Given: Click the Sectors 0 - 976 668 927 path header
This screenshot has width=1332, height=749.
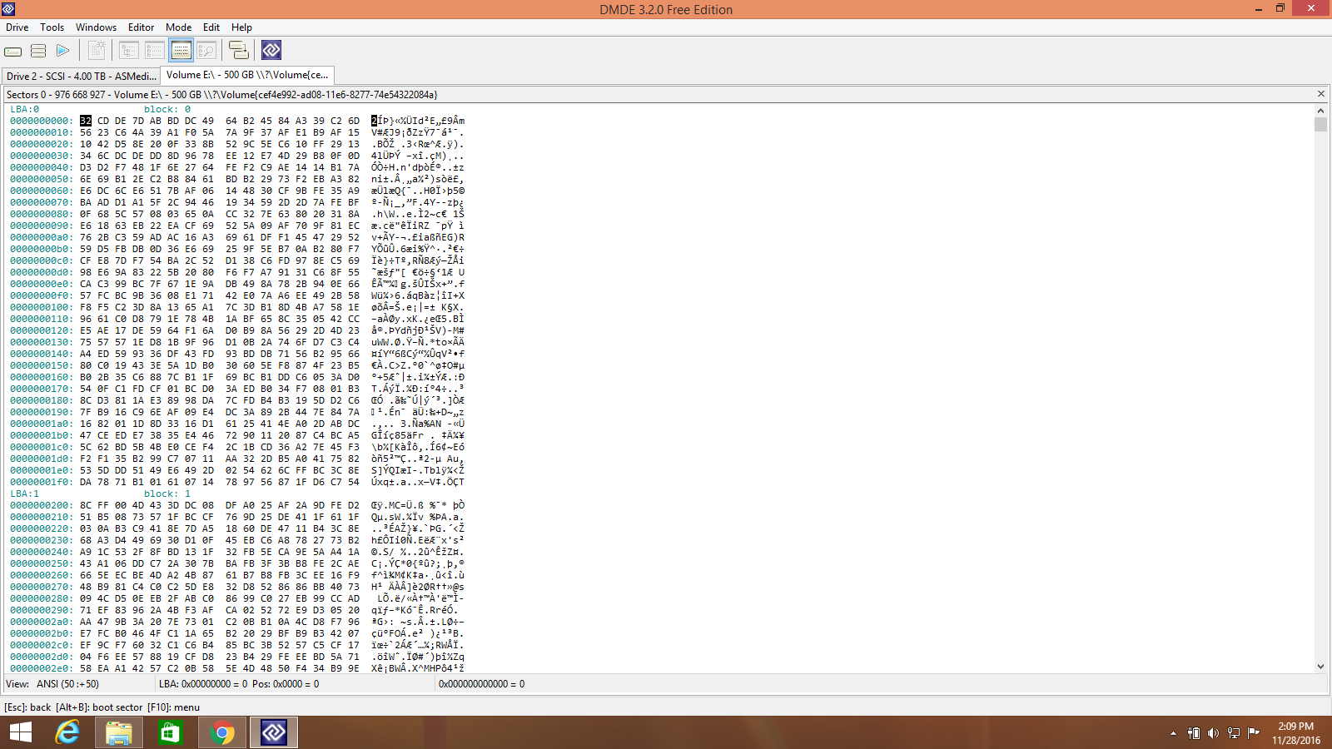Looking at the screenshot, I should coord(221,95).
